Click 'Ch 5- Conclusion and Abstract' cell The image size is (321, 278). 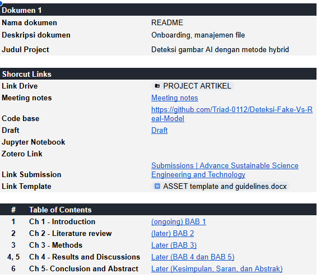(x=83, y=268)
